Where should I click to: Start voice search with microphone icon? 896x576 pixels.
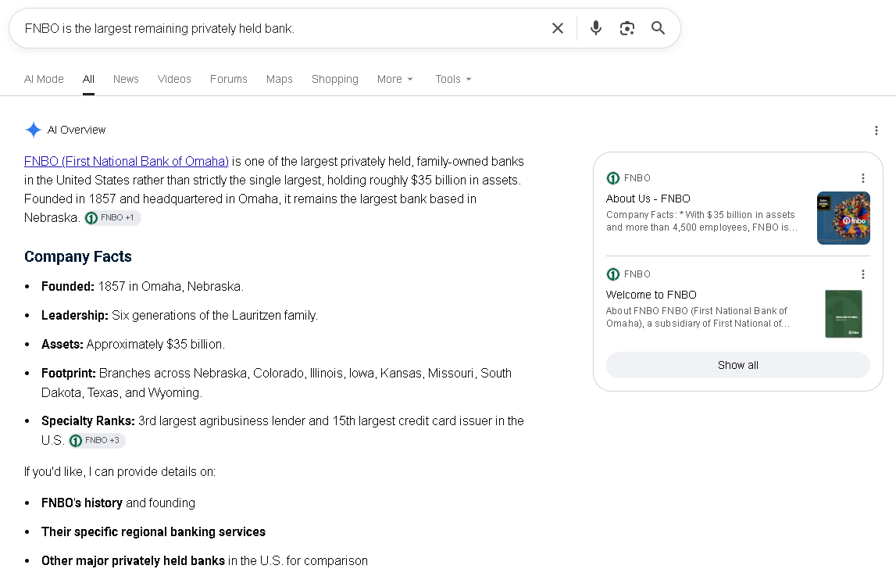coord(596,28)
